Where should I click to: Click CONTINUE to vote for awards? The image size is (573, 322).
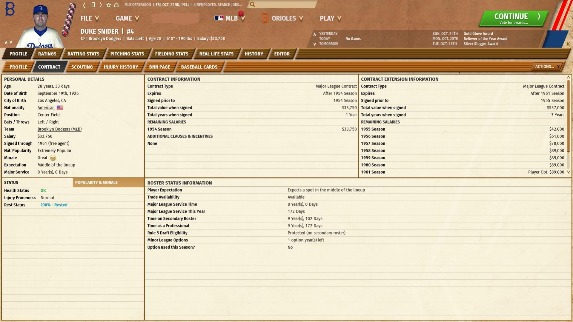(x=514, y=19)
